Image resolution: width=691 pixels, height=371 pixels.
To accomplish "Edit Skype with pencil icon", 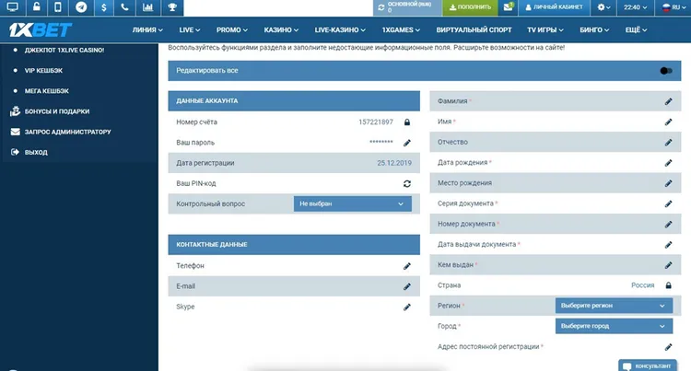I will coord(406,307).
